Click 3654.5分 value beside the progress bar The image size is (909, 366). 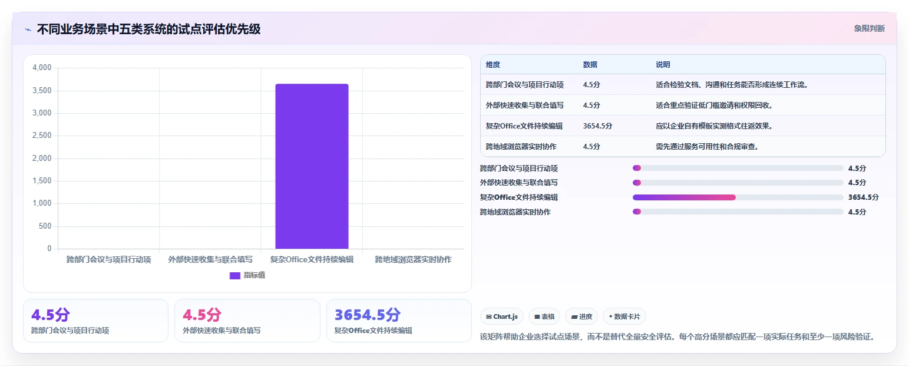tap(864, 197)
